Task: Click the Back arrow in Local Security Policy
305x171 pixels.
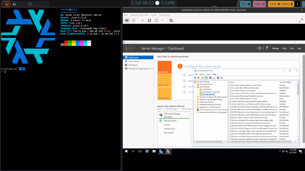Action: click(195, 78)
